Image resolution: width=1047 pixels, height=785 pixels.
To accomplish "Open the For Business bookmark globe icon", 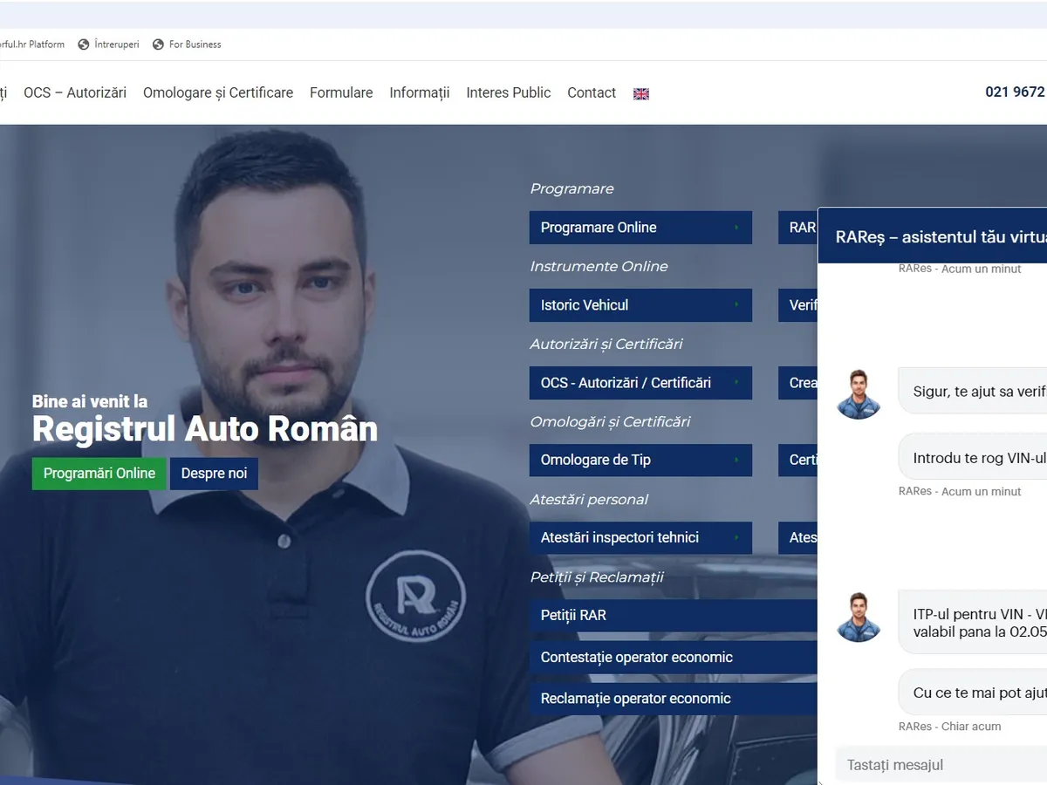I will (158, 44).
